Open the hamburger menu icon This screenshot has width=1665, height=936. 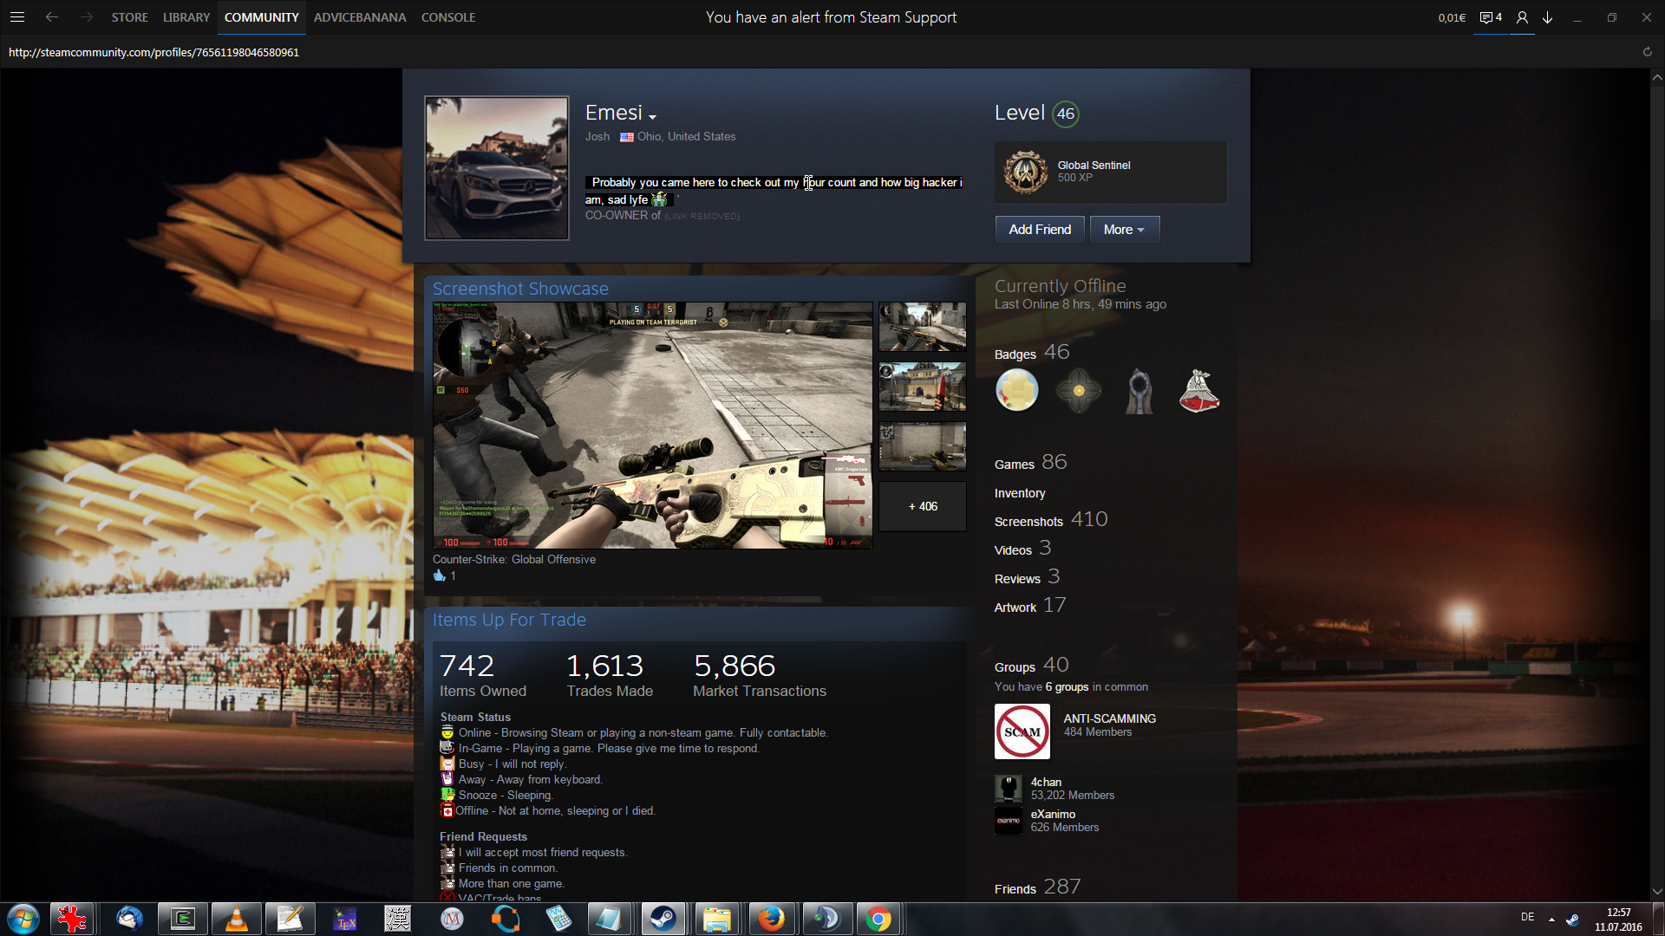tap(16, 17)
